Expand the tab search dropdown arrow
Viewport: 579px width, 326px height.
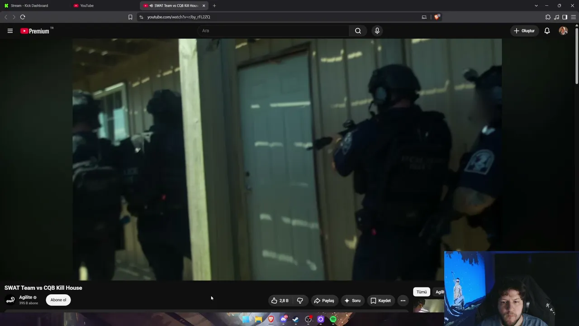pyautogui.click(x=536, y=5)
